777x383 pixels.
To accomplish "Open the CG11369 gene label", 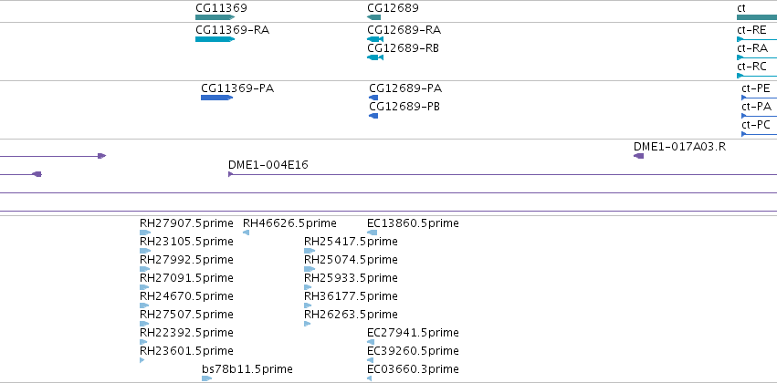I will click(x=221, y=8).
